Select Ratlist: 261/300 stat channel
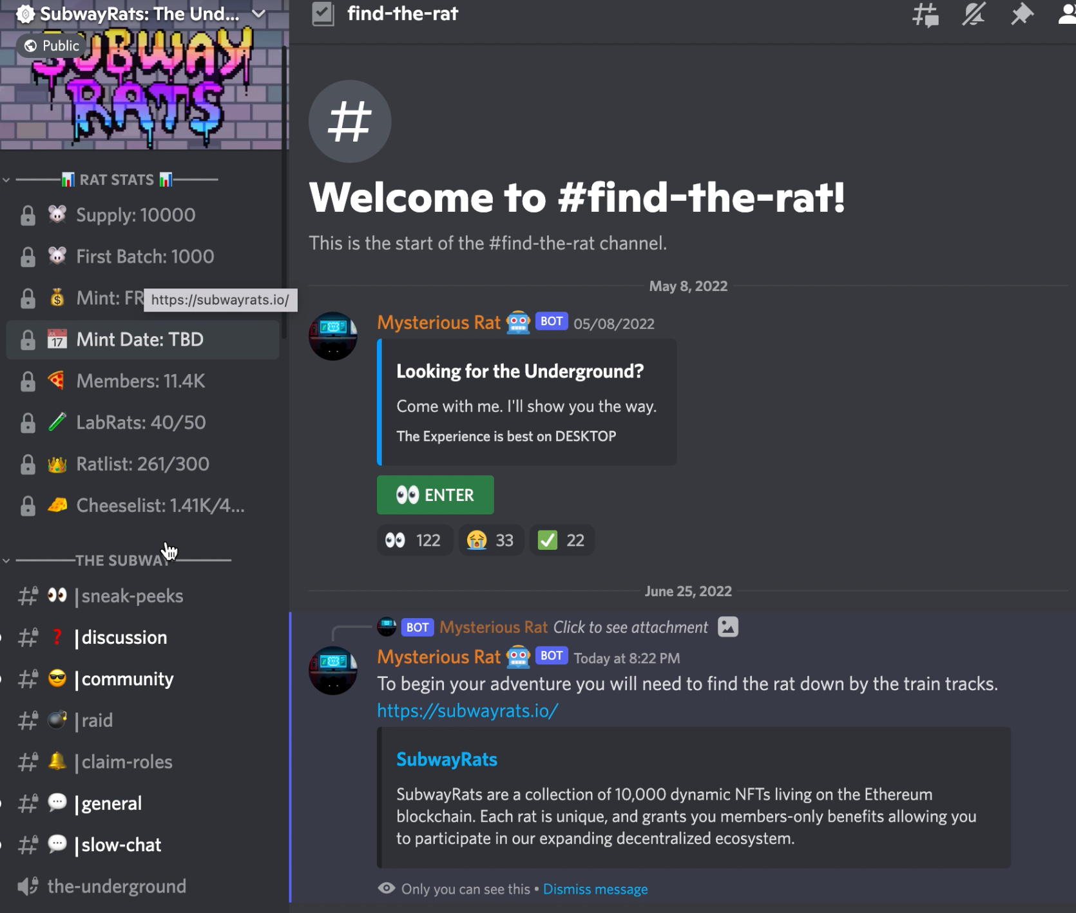Image resolution: width=1076 pixels, height=913 pixels. click(143, 464)
